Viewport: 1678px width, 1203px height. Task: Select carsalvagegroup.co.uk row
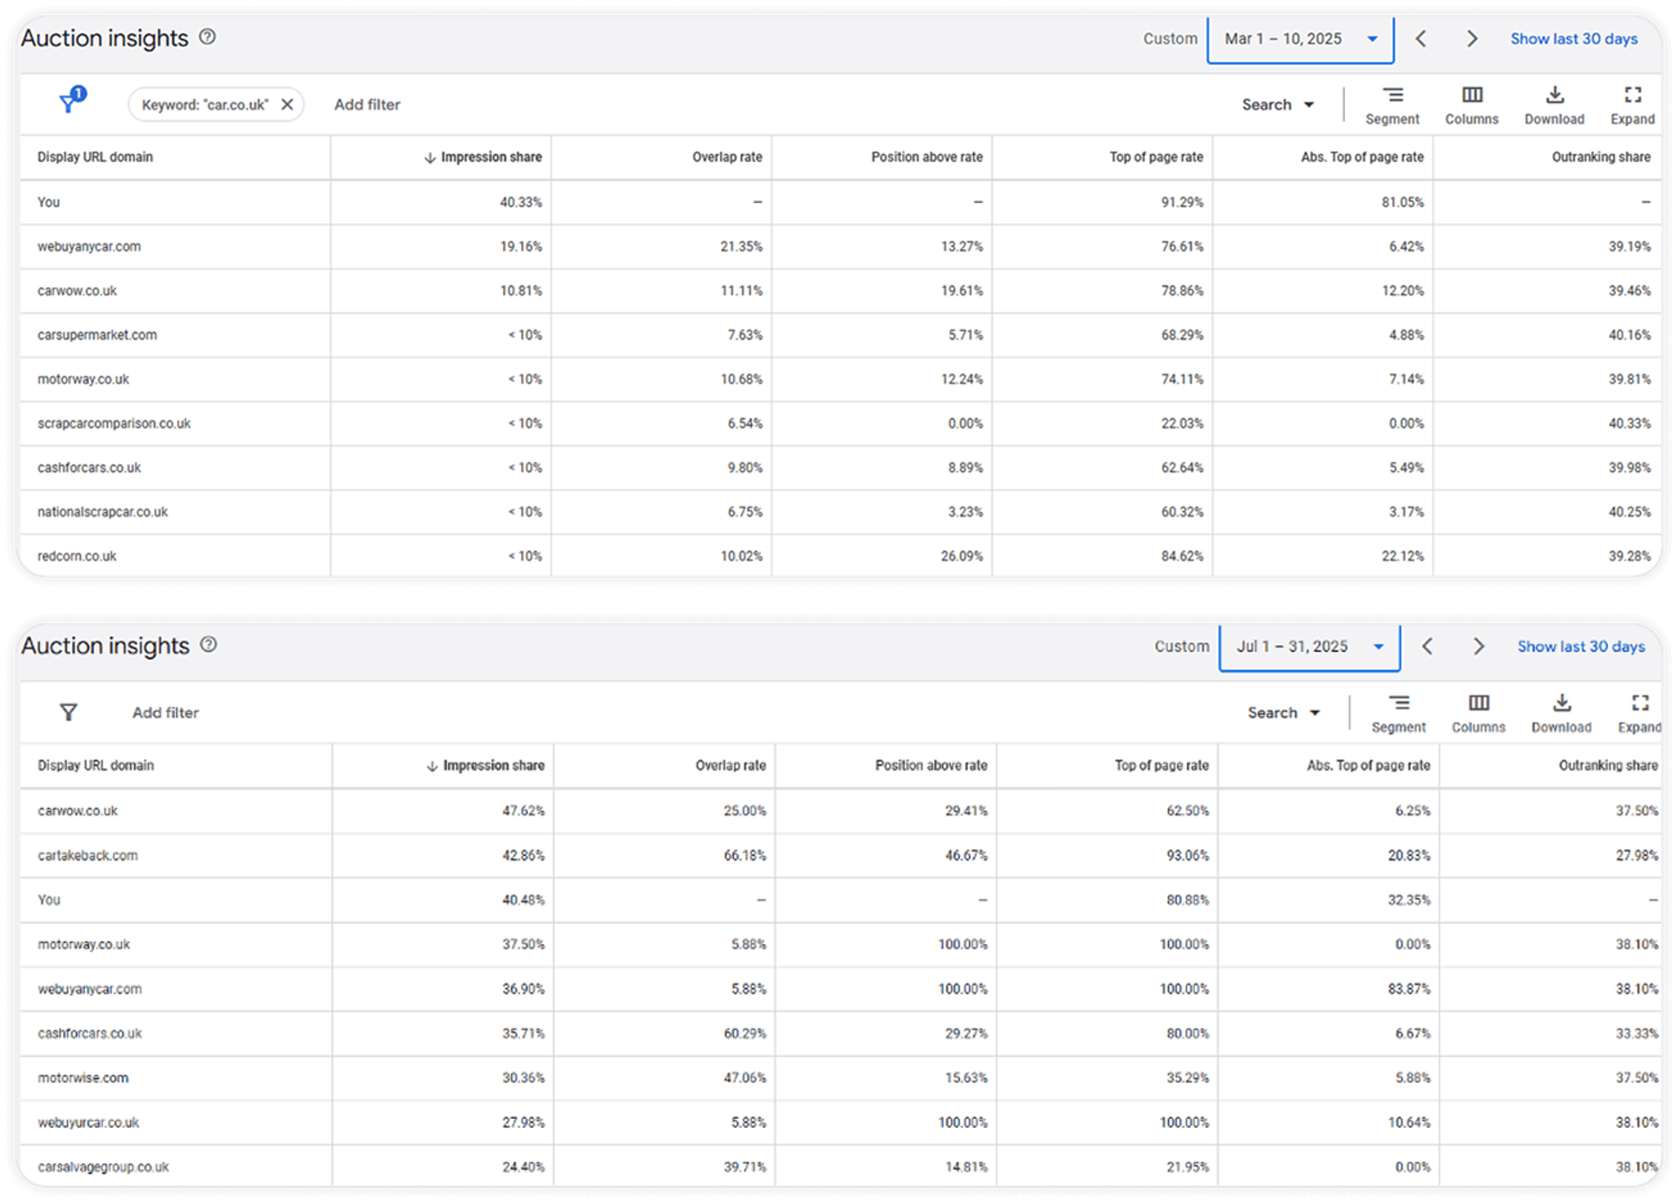pyautogui.click(x=840, y=1166)
